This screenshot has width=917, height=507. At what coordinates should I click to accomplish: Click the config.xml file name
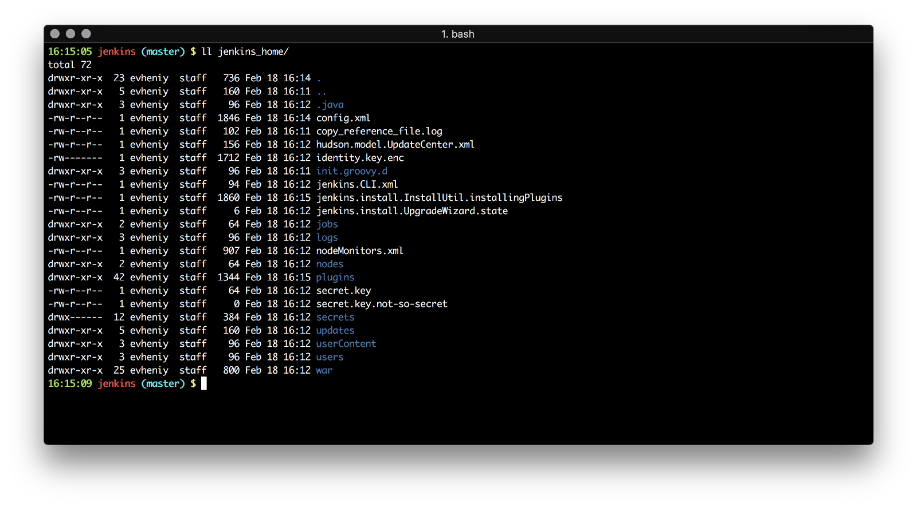tap(343, 118)
